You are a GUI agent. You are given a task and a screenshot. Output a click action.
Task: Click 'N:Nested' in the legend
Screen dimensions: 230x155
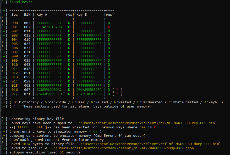click(123, 102)
